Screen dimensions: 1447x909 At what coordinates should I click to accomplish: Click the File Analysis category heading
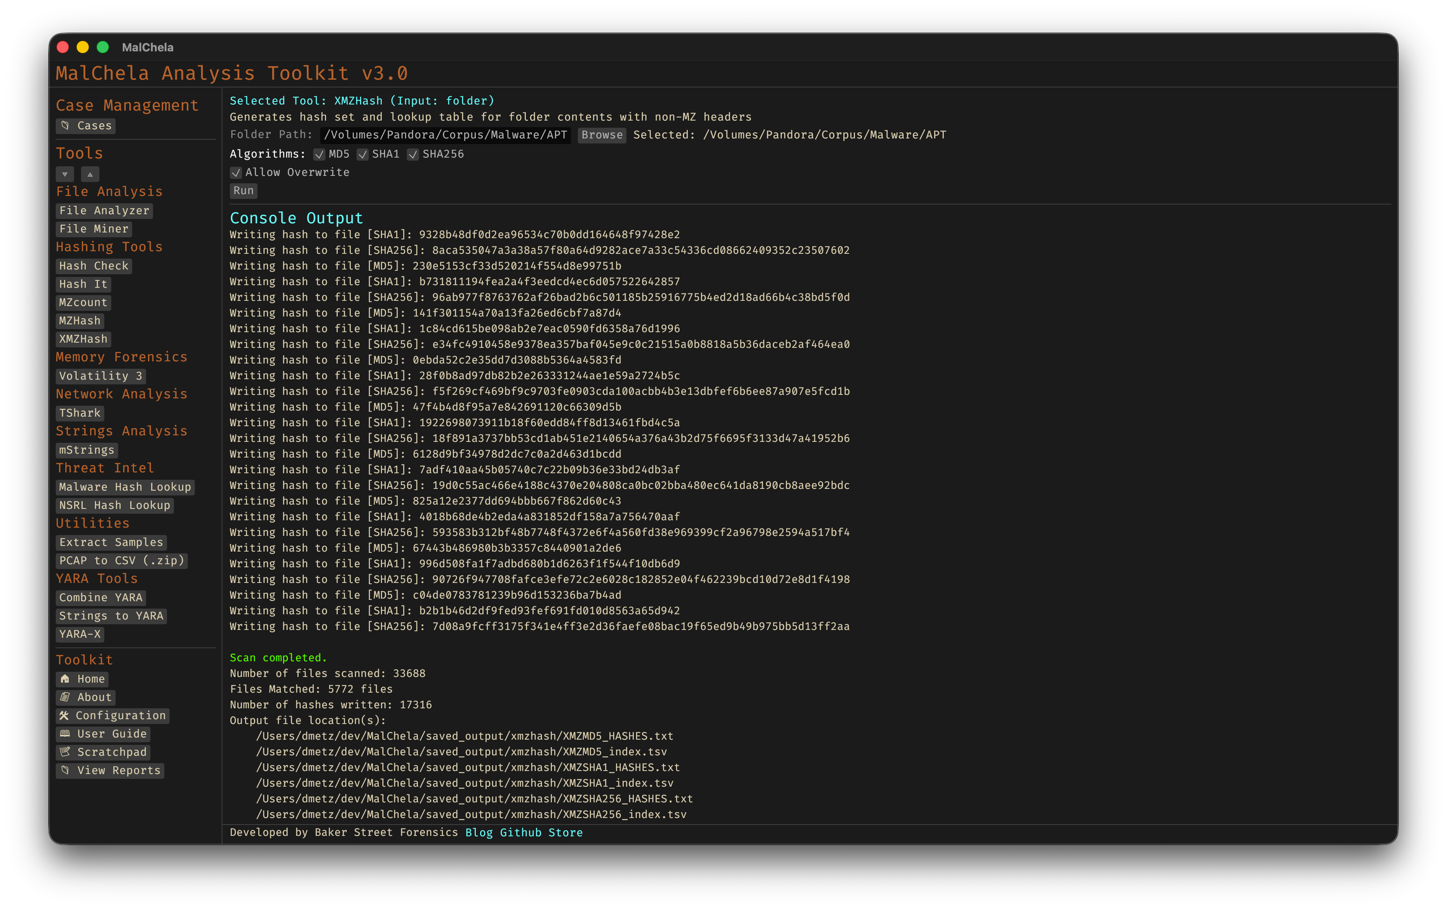pos(109,192)
